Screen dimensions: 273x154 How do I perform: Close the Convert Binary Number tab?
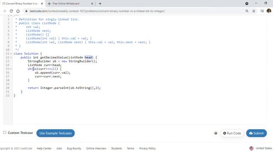[x=42, y=3]
